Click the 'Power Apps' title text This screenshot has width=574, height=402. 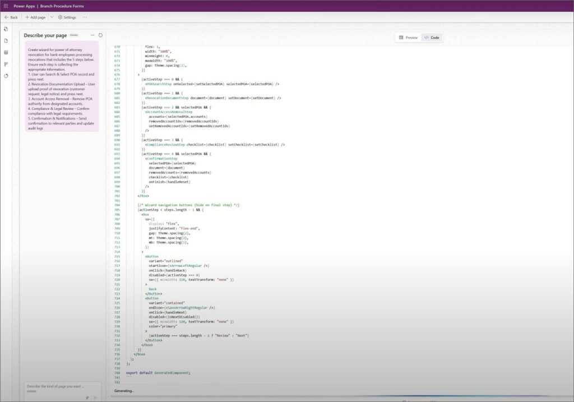click(x=24, y=6)
